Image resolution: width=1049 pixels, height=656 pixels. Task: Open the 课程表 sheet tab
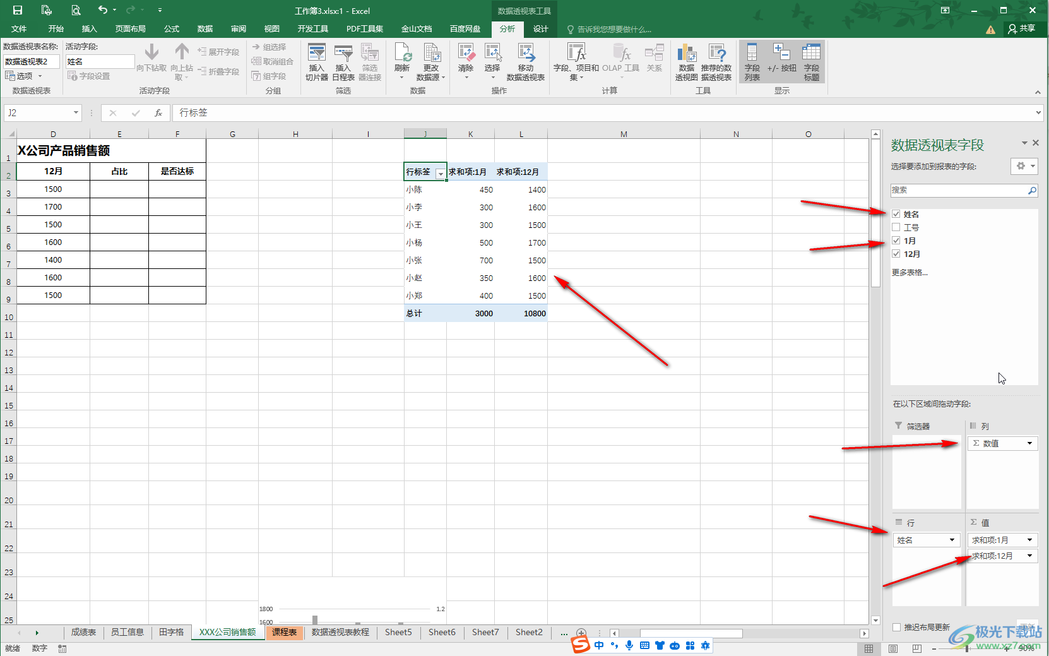[285, 632]
